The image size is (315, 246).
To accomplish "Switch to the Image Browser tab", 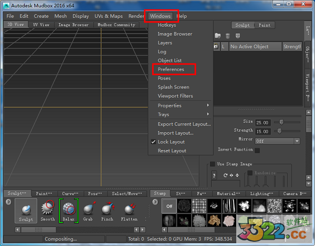I will click(x=73, y=25).
